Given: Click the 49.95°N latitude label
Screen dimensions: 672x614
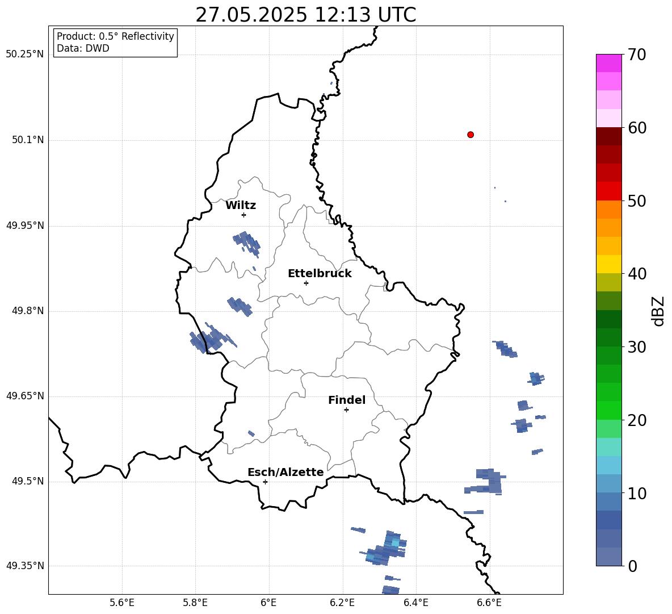Looking at the screenshot, I should [25, 225].
